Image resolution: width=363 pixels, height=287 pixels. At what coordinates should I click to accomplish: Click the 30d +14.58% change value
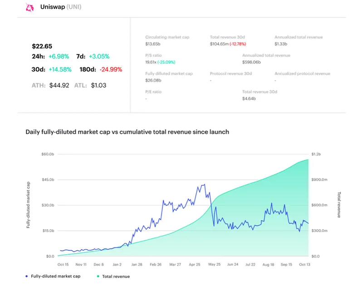pos(59,69)
